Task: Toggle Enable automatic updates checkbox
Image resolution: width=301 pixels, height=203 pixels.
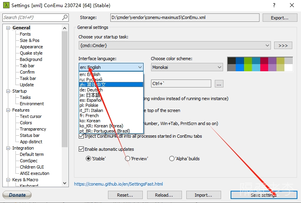Action: [x=81, y=149]
